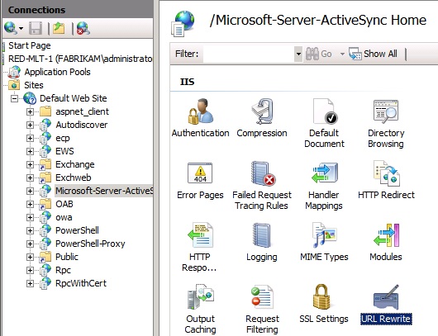Expand the ecp node
Viewport: 438px width, 336px height.
pyautogui.click(x=30, y=138)
